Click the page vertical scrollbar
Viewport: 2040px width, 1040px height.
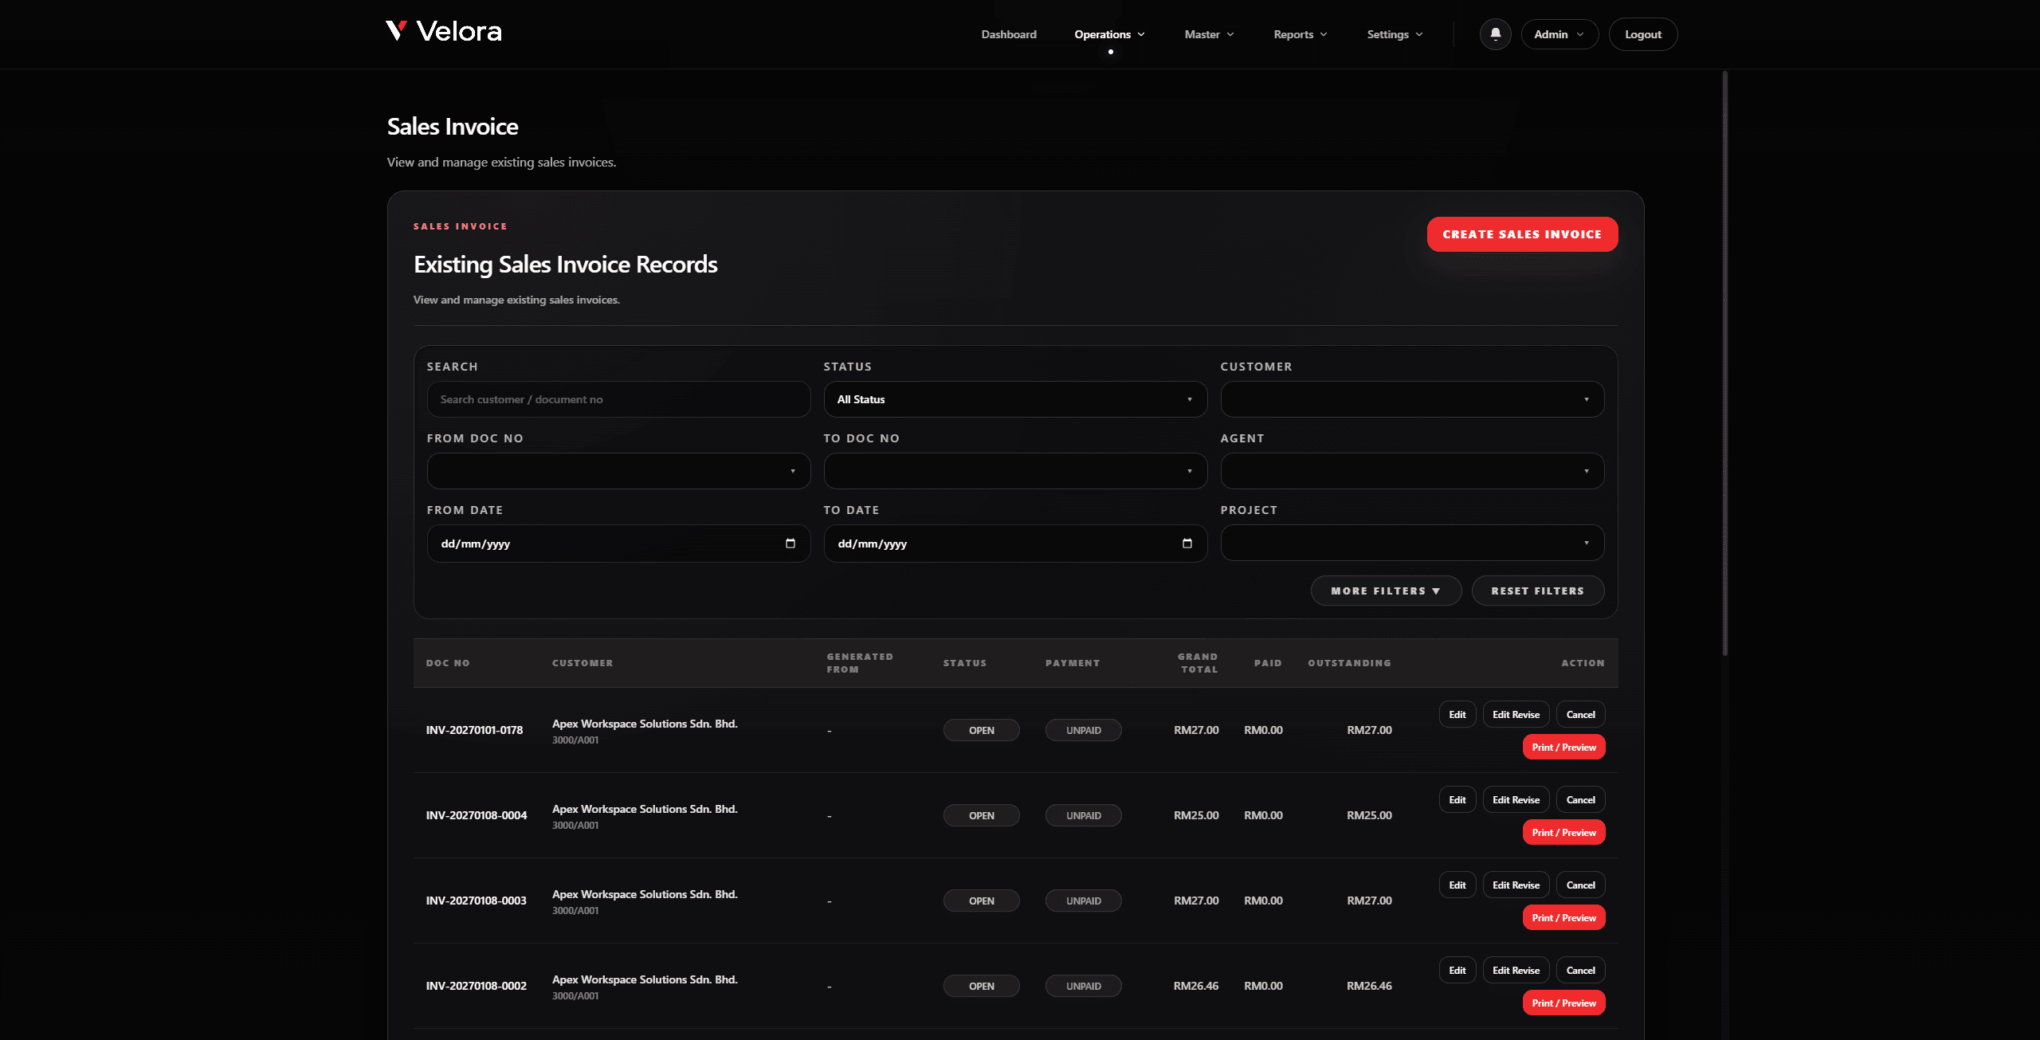pos(1724,363)
